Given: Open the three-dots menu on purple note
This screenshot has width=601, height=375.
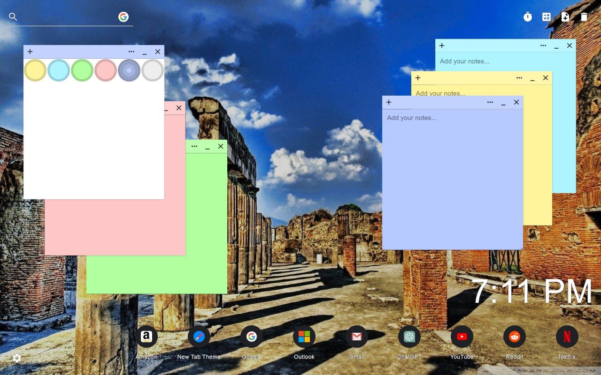Looking at the screenshot, I should (490, 102).
